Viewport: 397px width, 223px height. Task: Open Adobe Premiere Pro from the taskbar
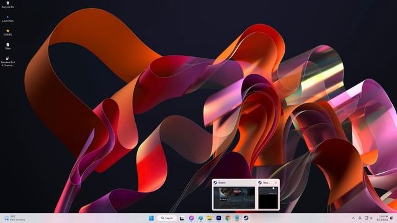[x=218, y=218]
